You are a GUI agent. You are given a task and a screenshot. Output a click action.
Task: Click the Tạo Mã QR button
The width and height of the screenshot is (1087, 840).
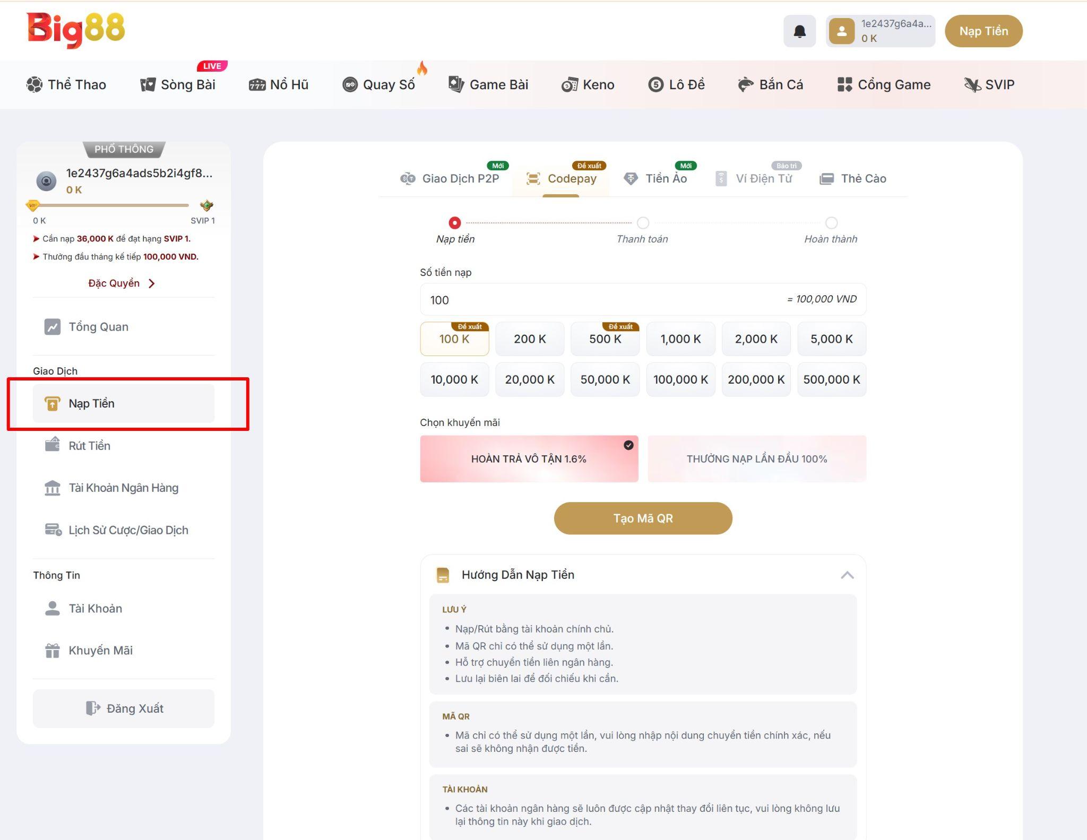[643, 518]
